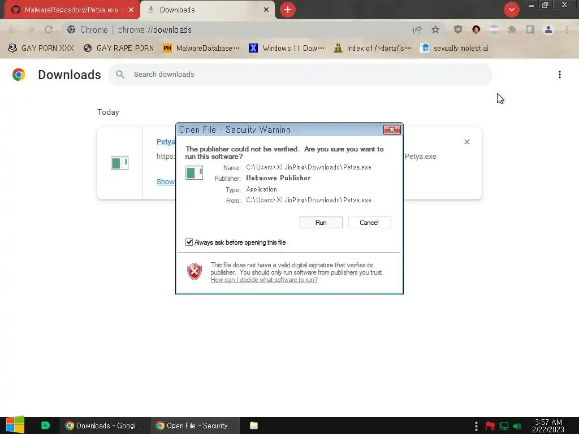
Task: Open the Windows Start button
Action: pyautogui.click(x=15, y=425)
